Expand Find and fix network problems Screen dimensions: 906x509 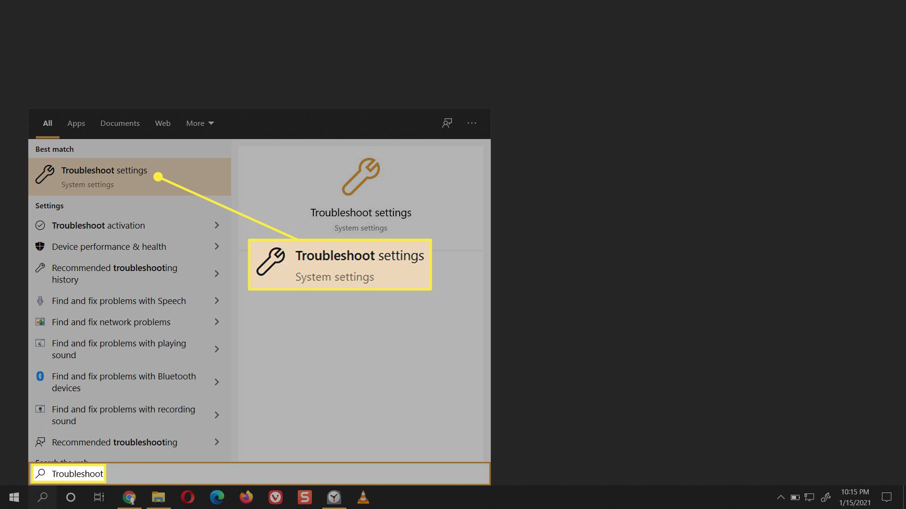[217, 321]
